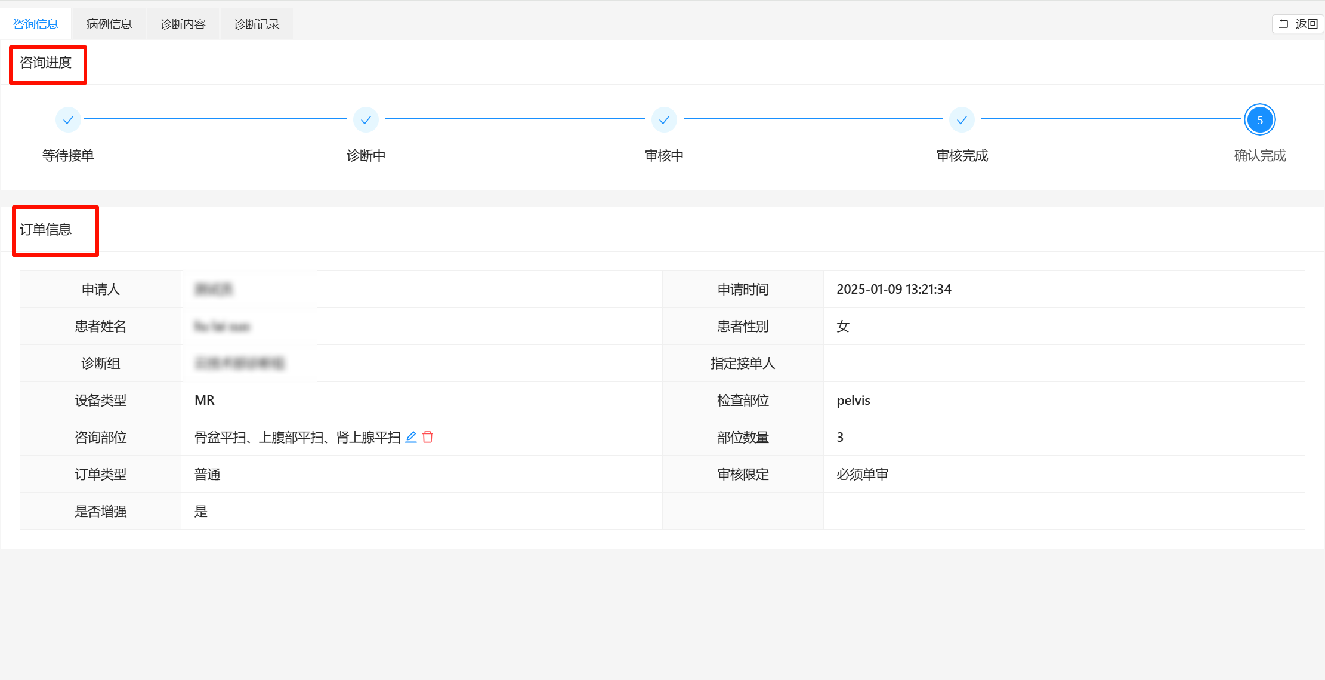Click the 审核中 step checkmark icon

[x=664, y=120]
